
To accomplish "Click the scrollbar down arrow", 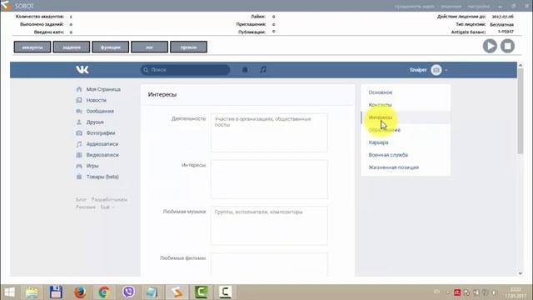I will pyautogui.click(x=520, y=273).
